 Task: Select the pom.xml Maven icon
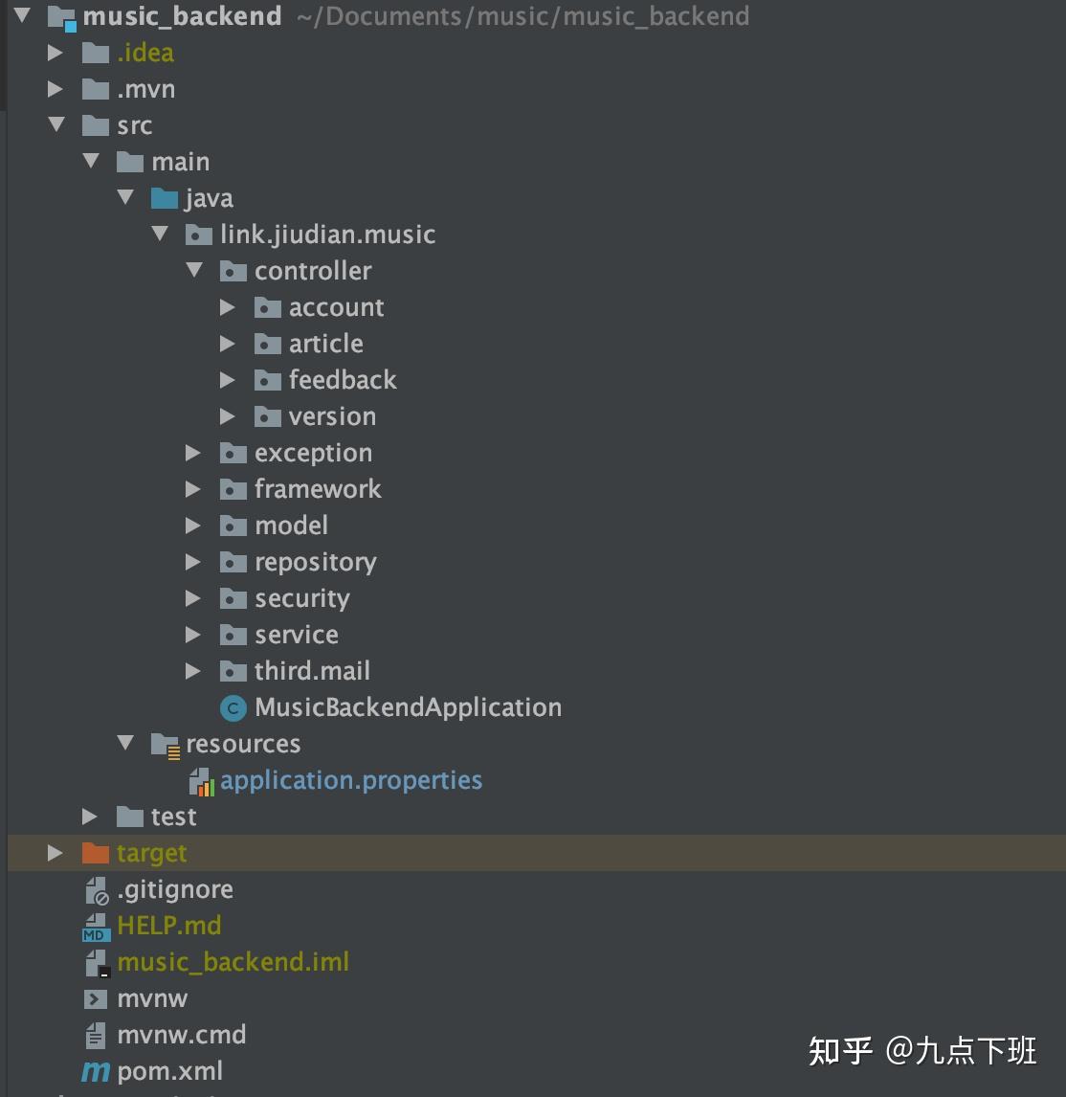coord(95,1071)
